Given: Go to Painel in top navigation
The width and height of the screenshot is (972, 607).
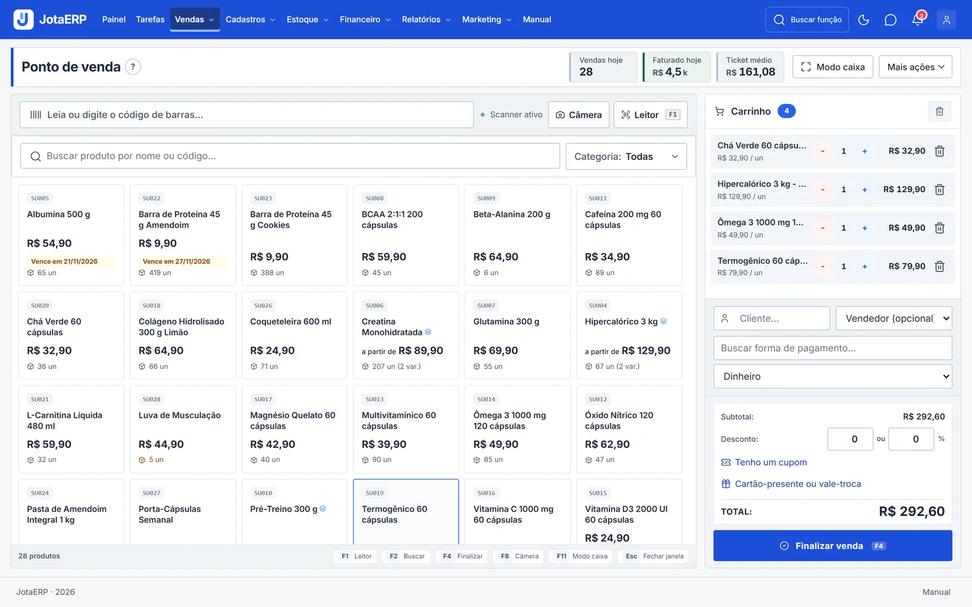Looking at the screenshot, I should coord(114,19).
